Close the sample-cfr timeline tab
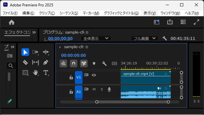 click(x=60, y=47)
